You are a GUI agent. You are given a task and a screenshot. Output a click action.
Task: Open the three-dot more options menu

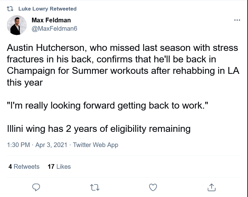point(237,20)
